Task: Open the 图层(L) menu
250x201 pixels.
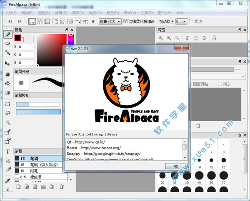Action: tap(44, 13)
